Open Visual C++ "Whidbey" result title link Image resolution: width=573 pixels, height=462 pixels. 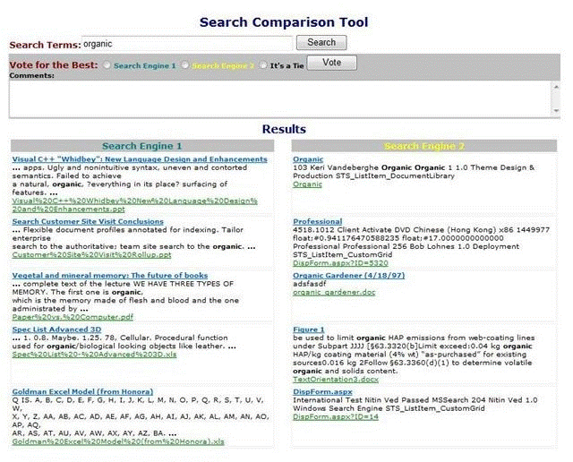[x=140, y=159]
